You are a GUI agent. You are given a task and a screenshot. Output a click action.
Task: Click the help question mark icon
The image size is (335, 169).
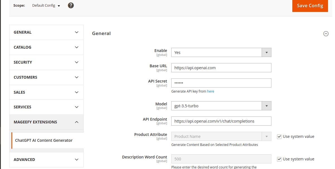tap(71, 5)
